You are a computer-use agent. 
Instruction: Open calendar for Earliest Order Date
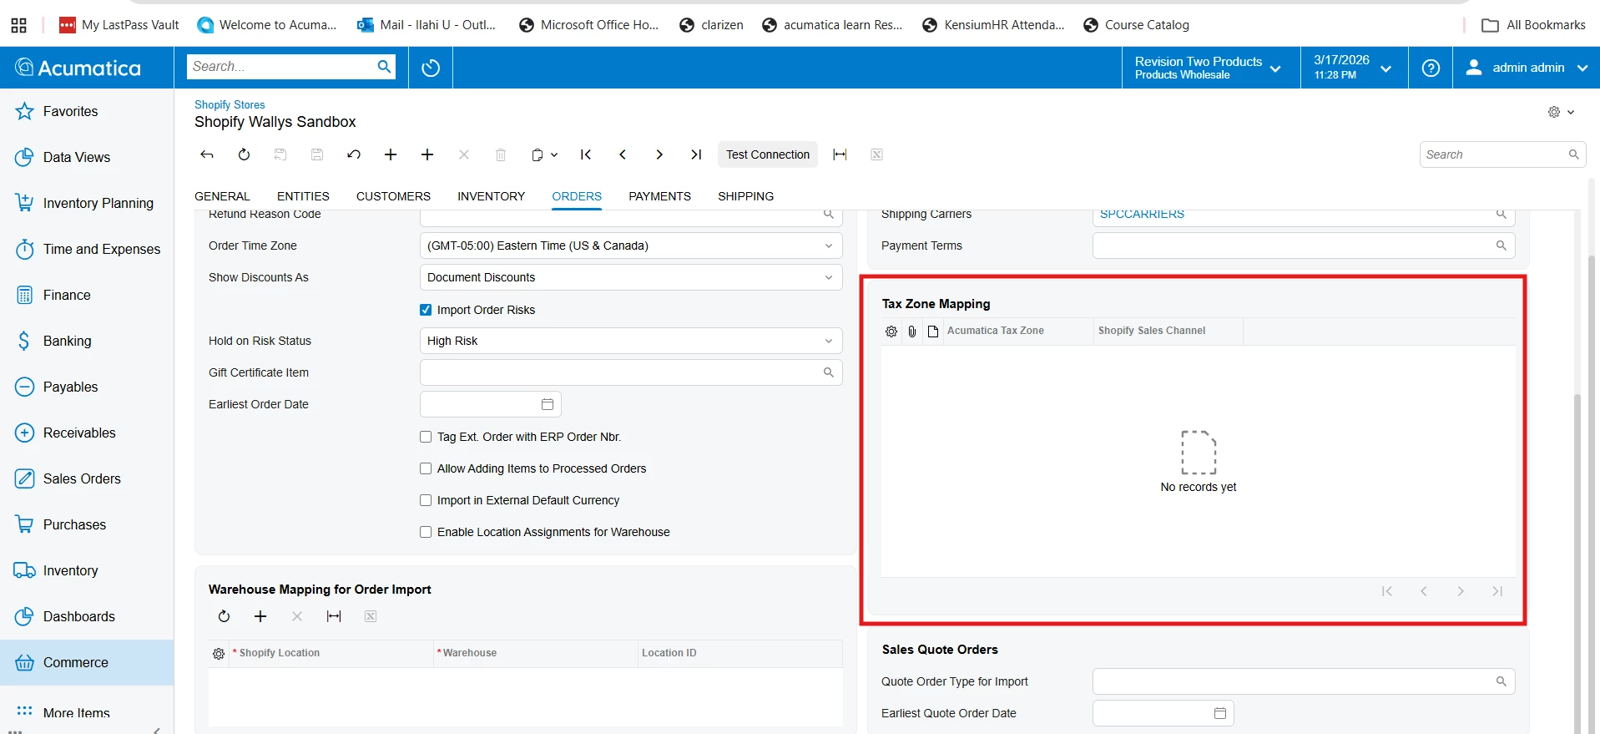click(x=548, y=404)
